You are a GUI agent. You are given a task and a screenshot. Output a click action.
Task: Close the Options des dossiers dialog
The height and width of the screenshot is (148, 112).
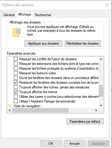107,5
